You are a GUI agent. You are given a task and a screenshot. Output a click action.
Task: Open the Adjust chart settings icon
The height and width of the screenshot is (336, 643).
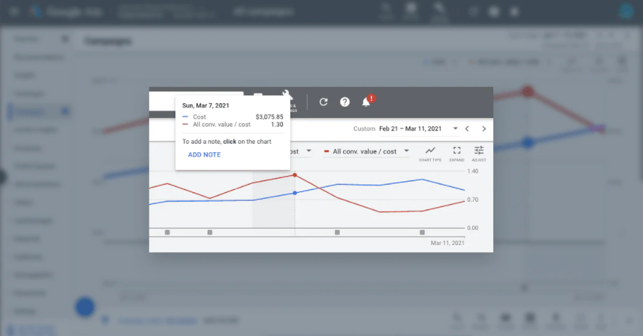tap(479, 153)
